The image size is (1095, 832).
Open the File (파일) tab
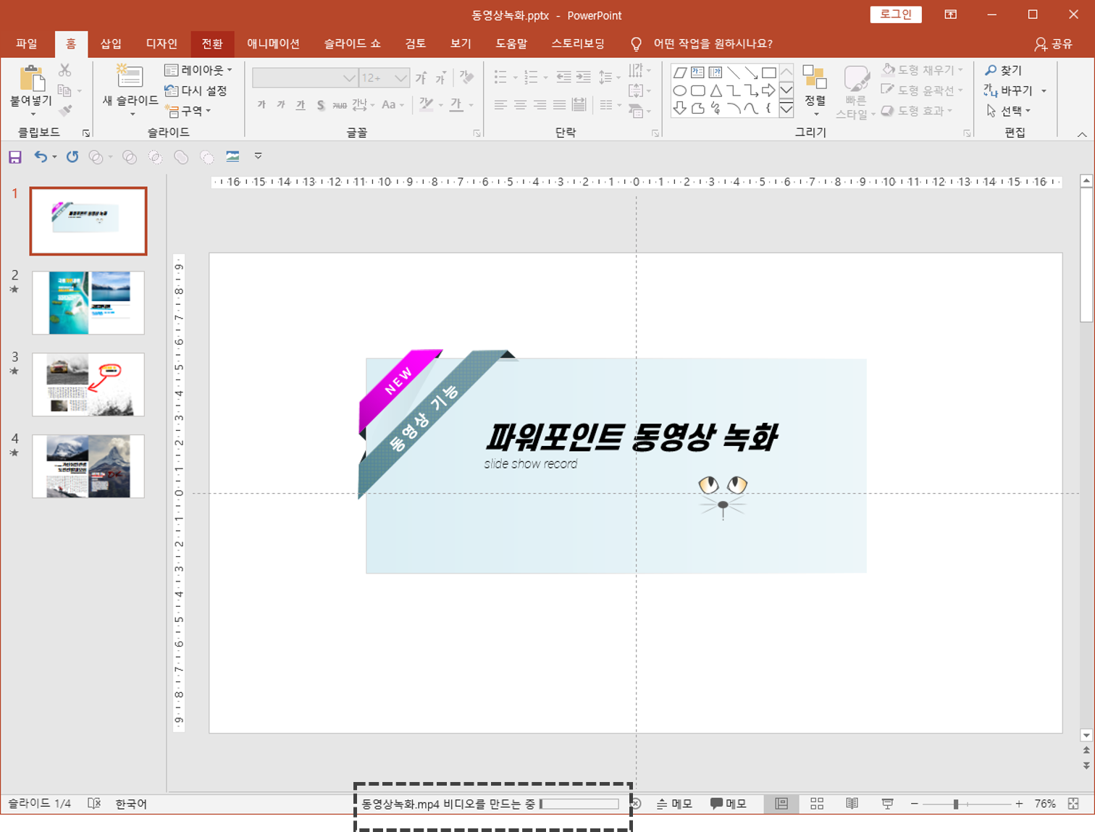coord(27,44)
